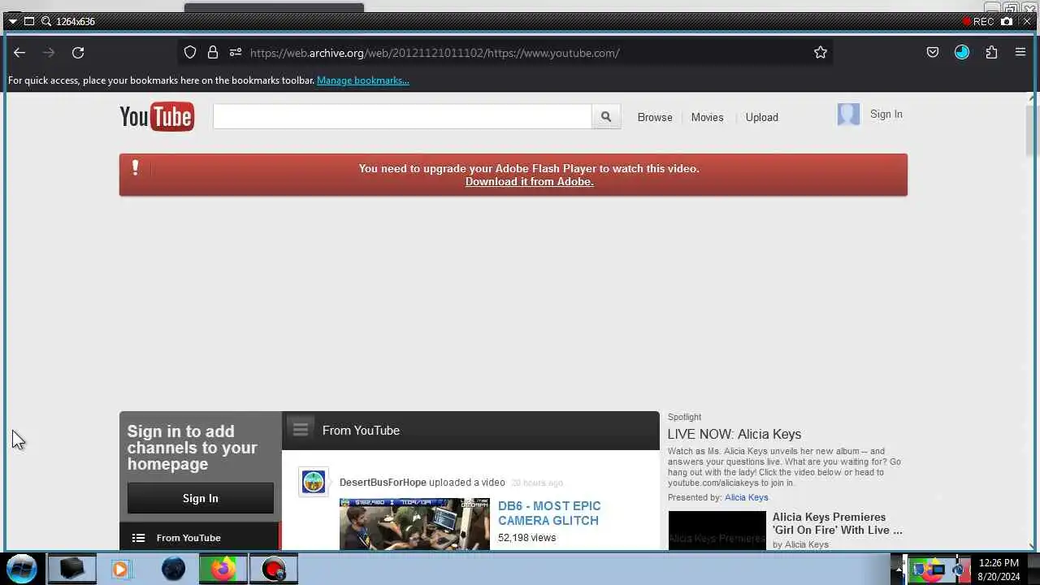1040x585 pixels.
Task: Open the Movies menu item
Action: 707,117
